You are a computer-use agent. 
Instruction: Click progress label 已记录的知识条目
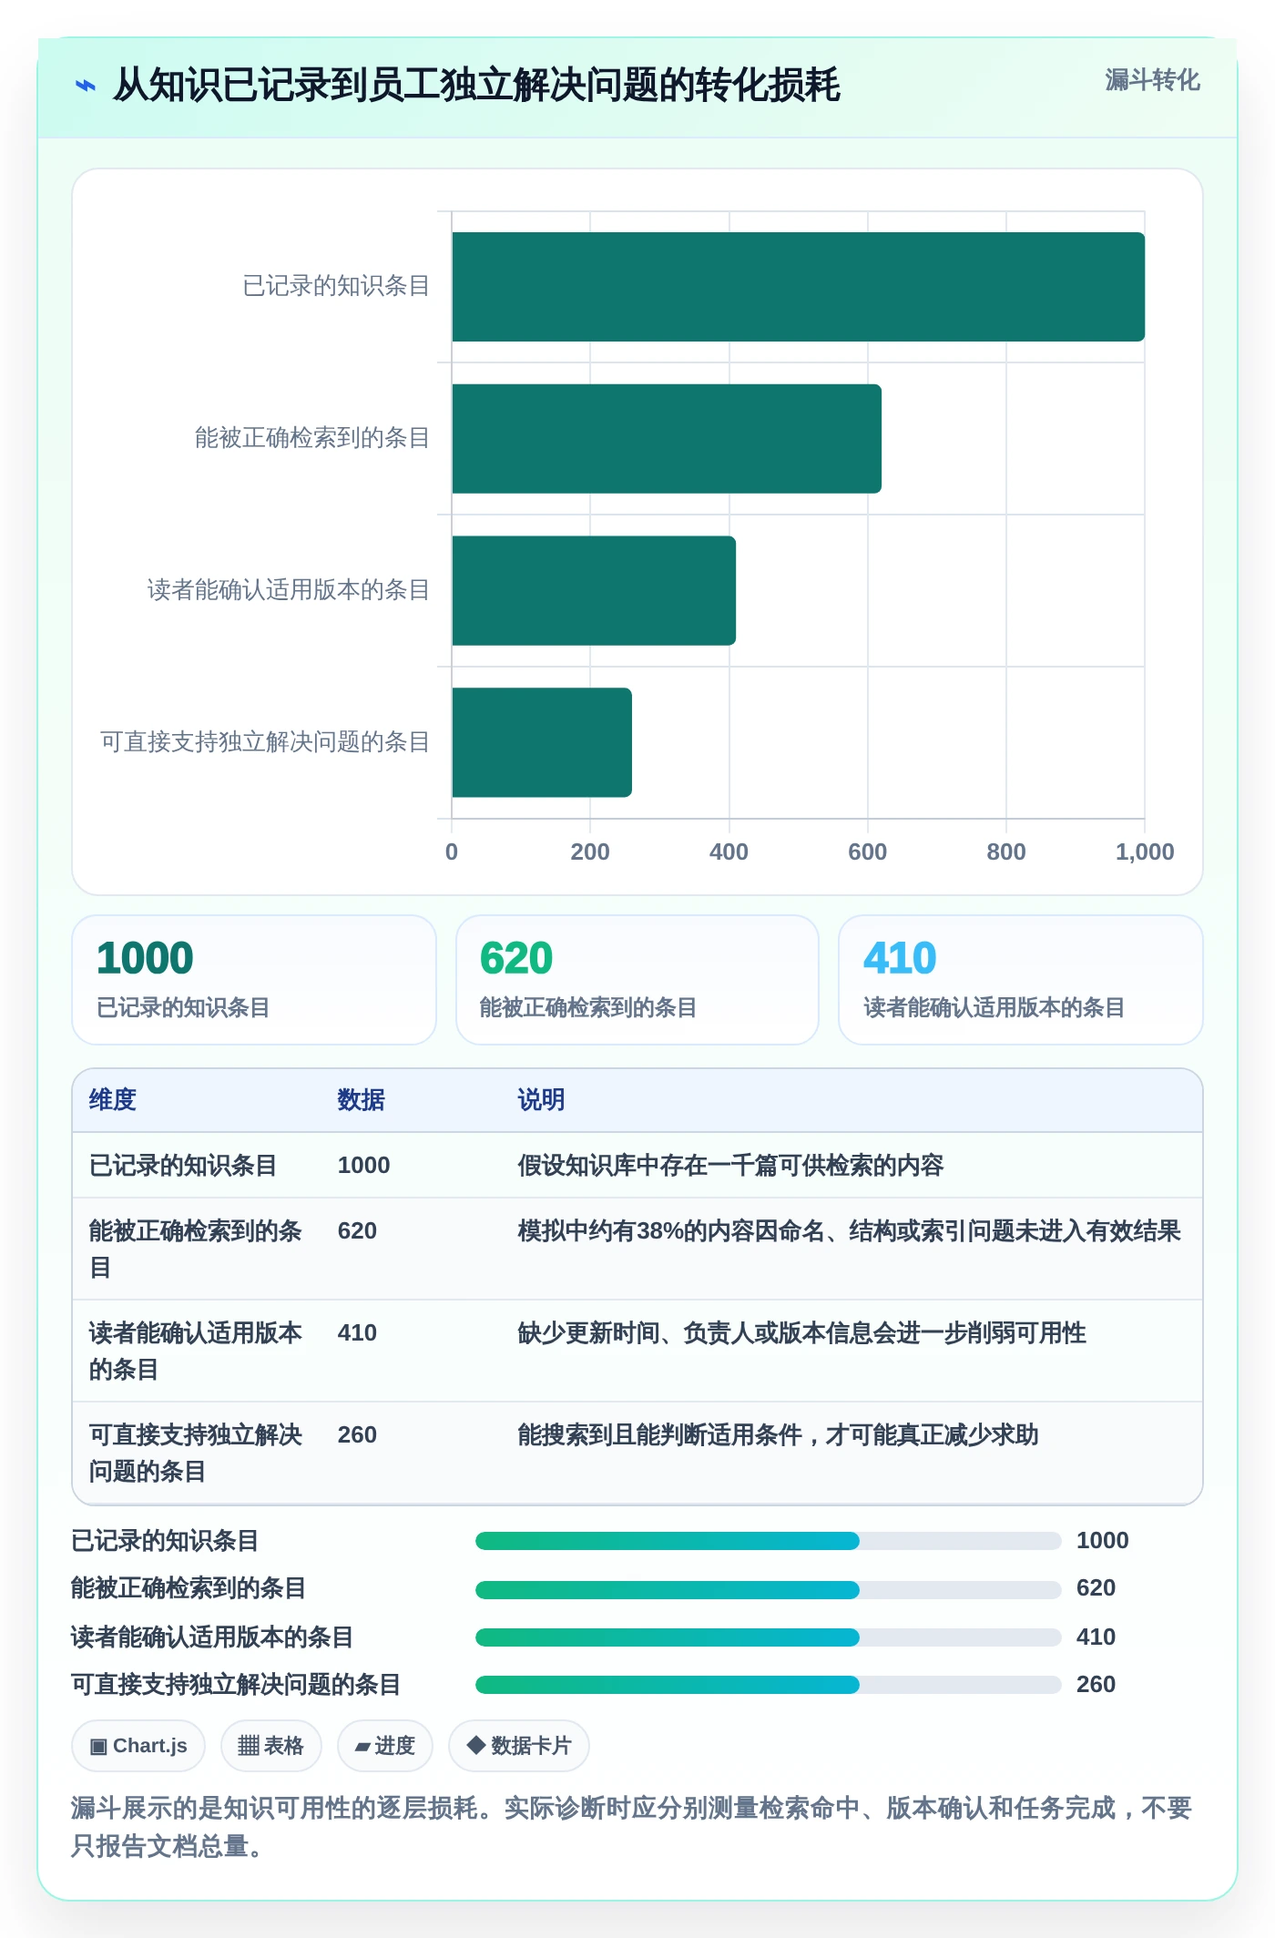(166, 1541)
